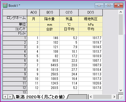Select pressure cell 1020.6
The image size is (126, 102).
(91, 84)
